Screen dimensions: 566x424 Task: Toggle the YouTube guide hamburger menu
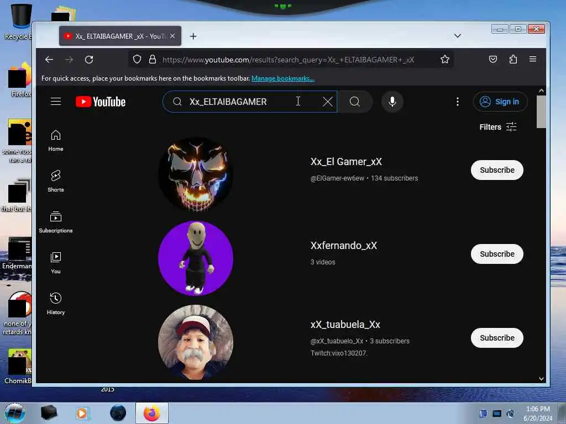tap(56, 102)
